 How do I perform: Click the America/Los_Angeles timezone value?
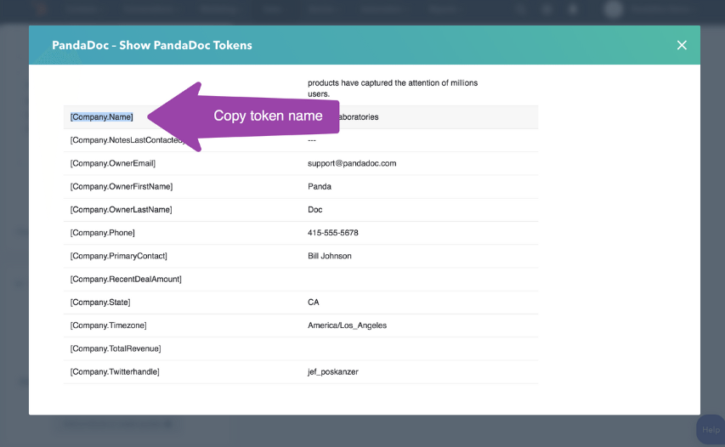(x=348, y=325)
